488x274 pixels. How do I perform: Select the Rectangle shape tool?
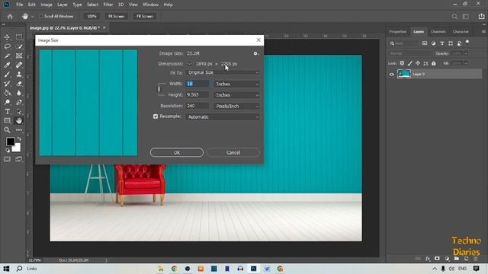(7, 120)
